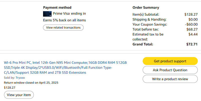Screen dimensions: 201x101
Task: Click the Earns 5% back text
Action: click(64, 20)
